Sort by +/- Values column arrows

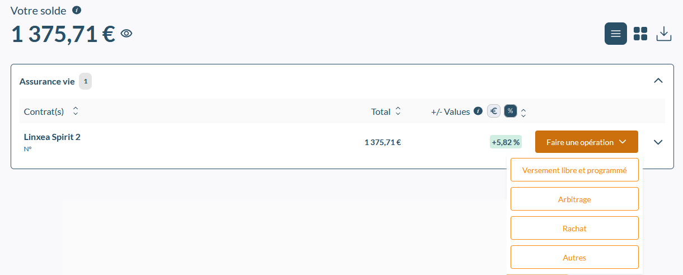(x=523, y=113)
